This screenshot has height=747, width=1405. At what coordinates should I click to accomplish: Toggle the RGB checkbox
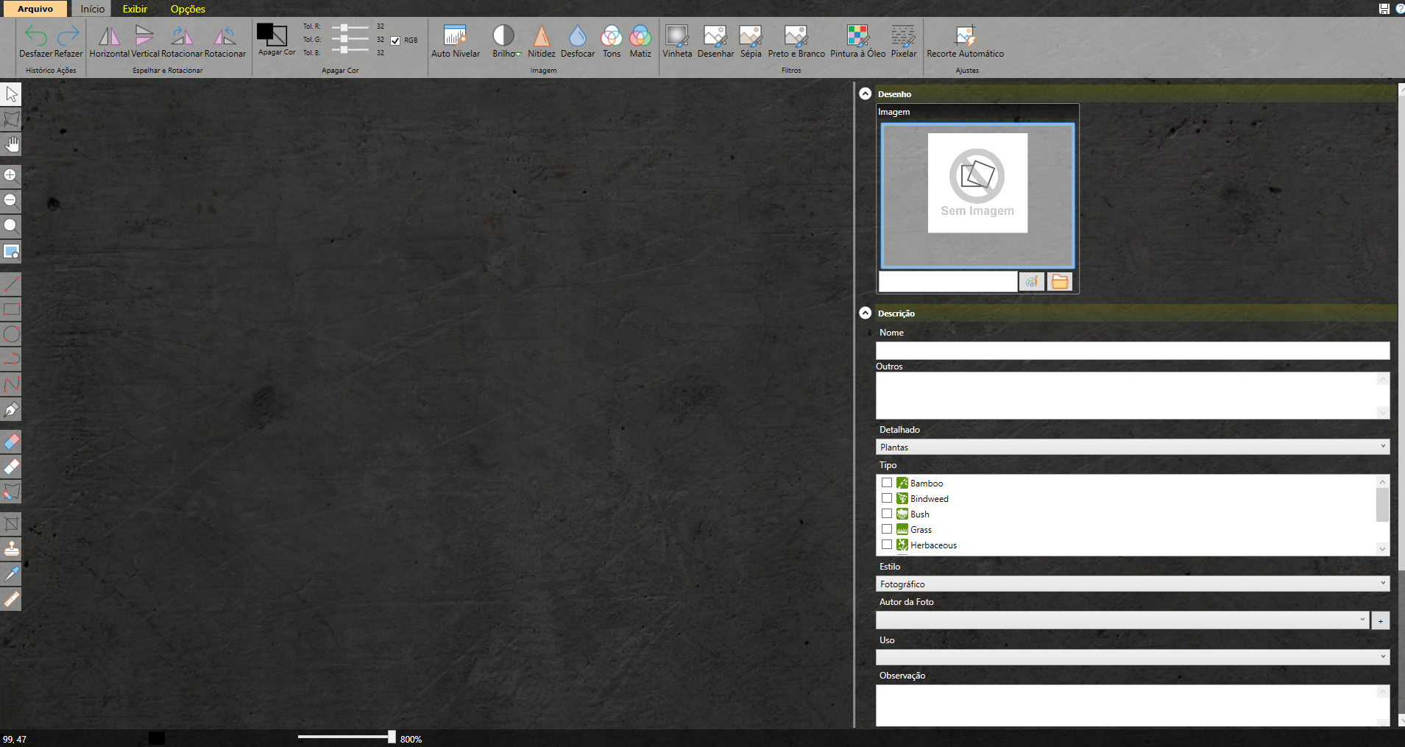tap(395, 40)
